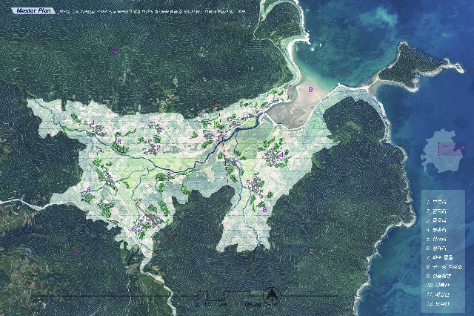Click map marker number 5
Screen dimensions: 474x316
tap(248, 182)
